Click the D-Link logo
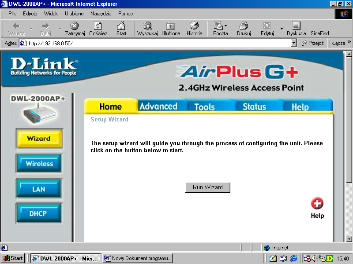Viewport: 353px width, 264px height. click(x=44, y=66)
